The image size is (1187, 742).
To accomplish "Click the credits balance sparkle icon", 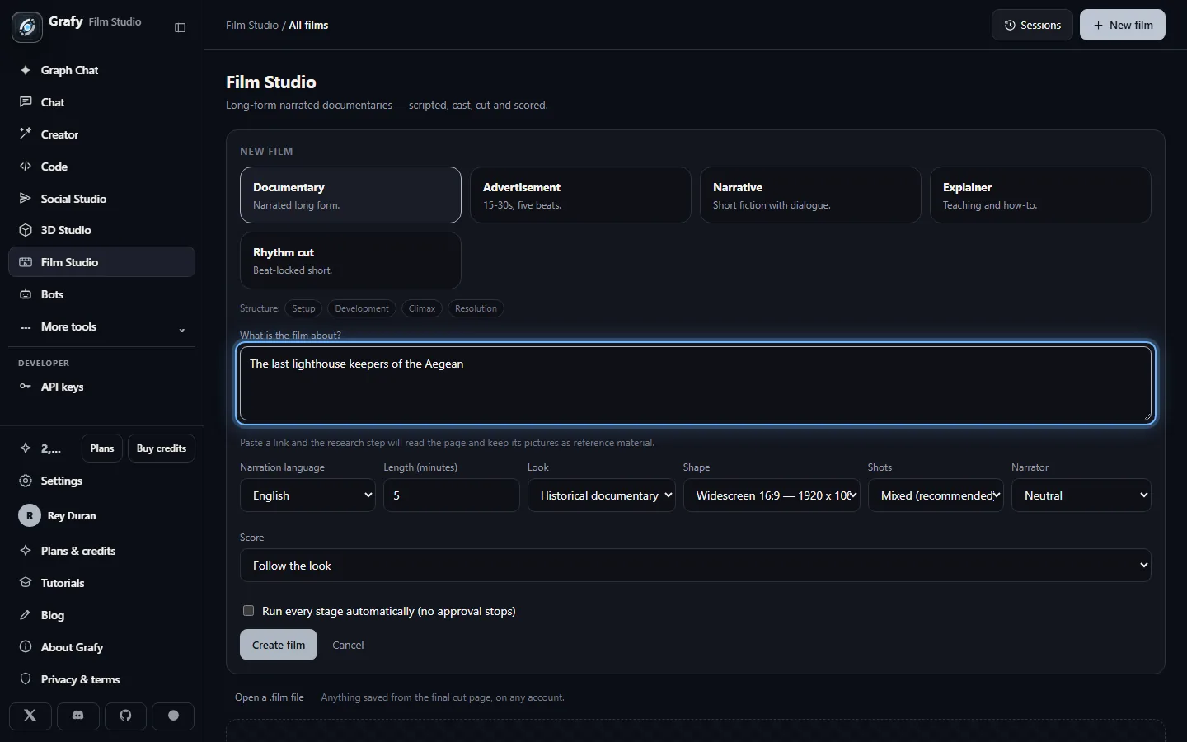I will point(26,448).
